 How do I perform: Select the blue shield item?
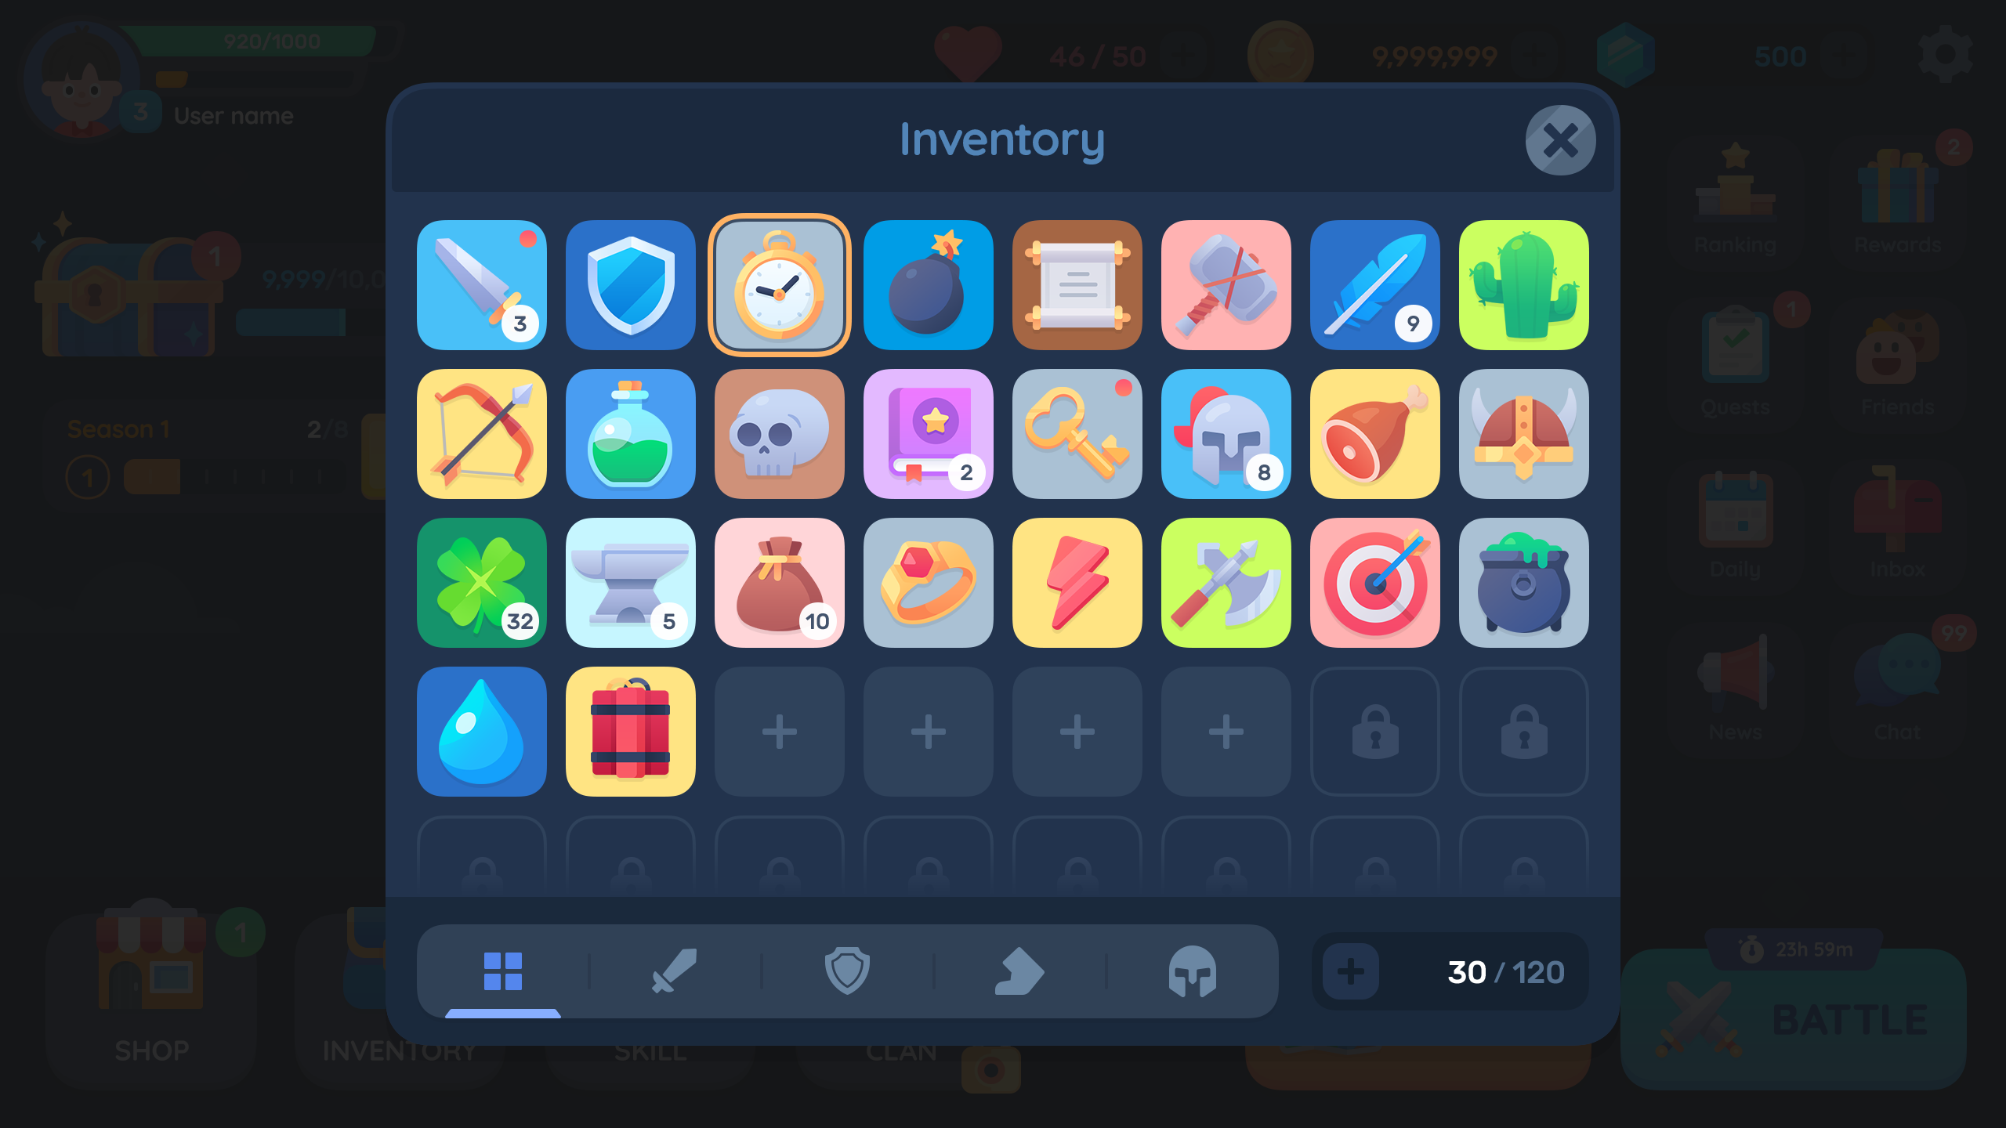[x=630, y=285]
